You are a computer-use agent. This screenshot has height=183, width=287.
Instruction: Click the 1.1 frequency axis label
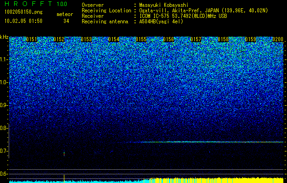pos(4,59)
